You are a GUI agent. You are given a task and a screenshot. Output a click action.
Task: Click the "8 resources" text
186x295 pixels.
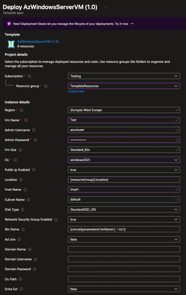coord(26,46)
